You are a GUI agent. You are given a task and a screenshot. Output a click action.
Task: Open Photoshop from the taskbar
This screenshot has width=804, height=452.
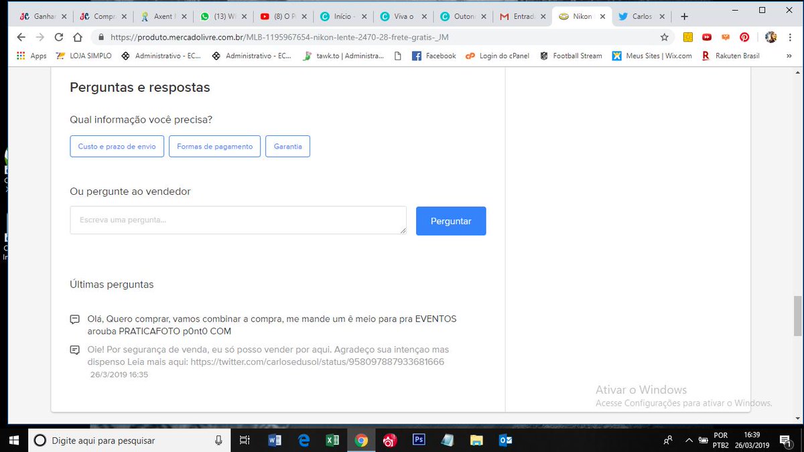(x=419, y=440)
